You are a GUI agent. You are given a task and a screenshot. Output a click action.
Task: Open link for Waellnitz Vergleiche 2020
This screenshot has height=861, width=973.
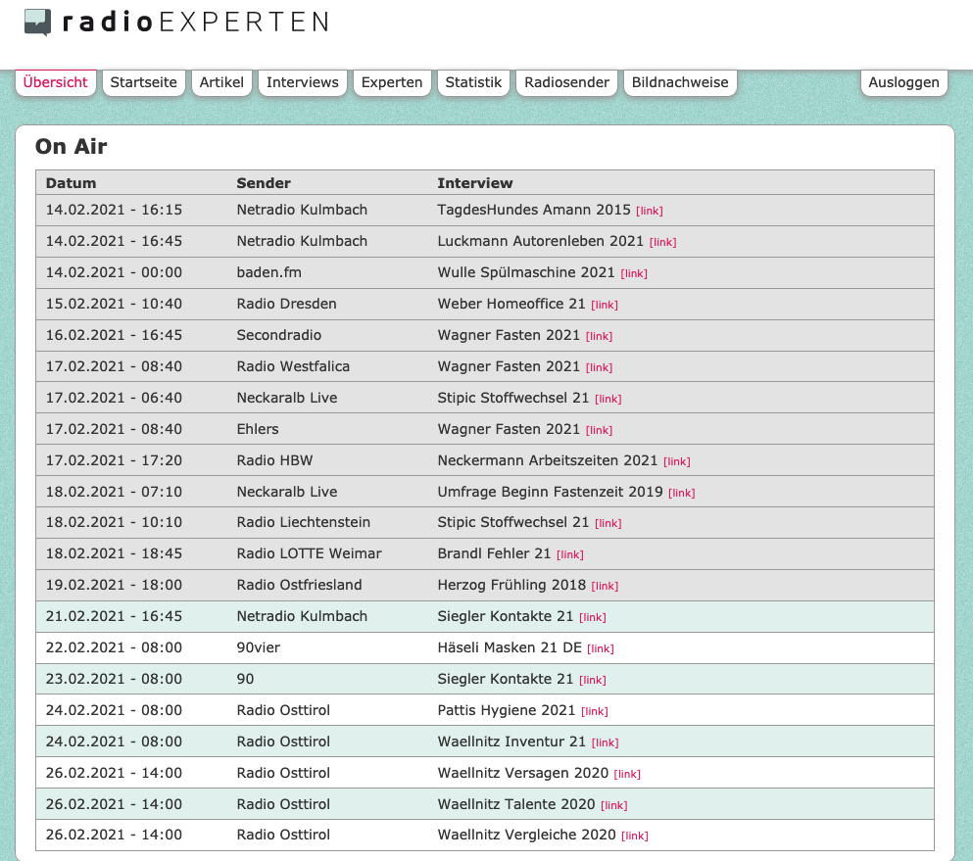[x=634, y=837]
